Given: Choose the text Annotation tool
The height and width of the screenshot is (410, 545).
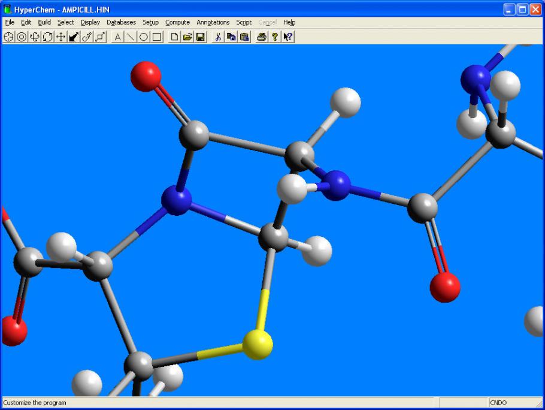Looking at the screenshot, I should click(117, 37).
